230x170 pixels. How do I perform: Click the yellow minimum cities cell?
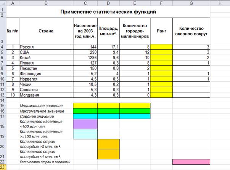(135, 106)
